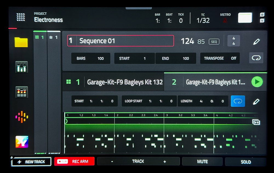Open the multicolored plugin icon in sidebar

[22, 142]
